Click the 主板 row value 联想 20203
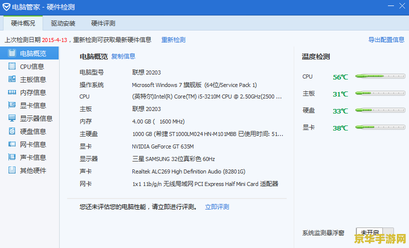 point(146,109)
